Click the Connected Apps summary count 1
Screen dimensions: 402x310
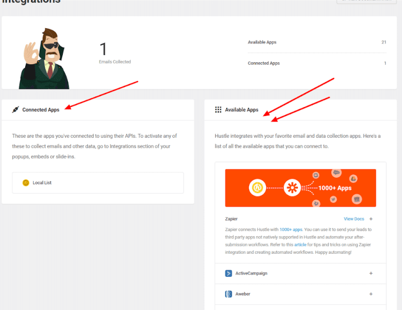385,63
